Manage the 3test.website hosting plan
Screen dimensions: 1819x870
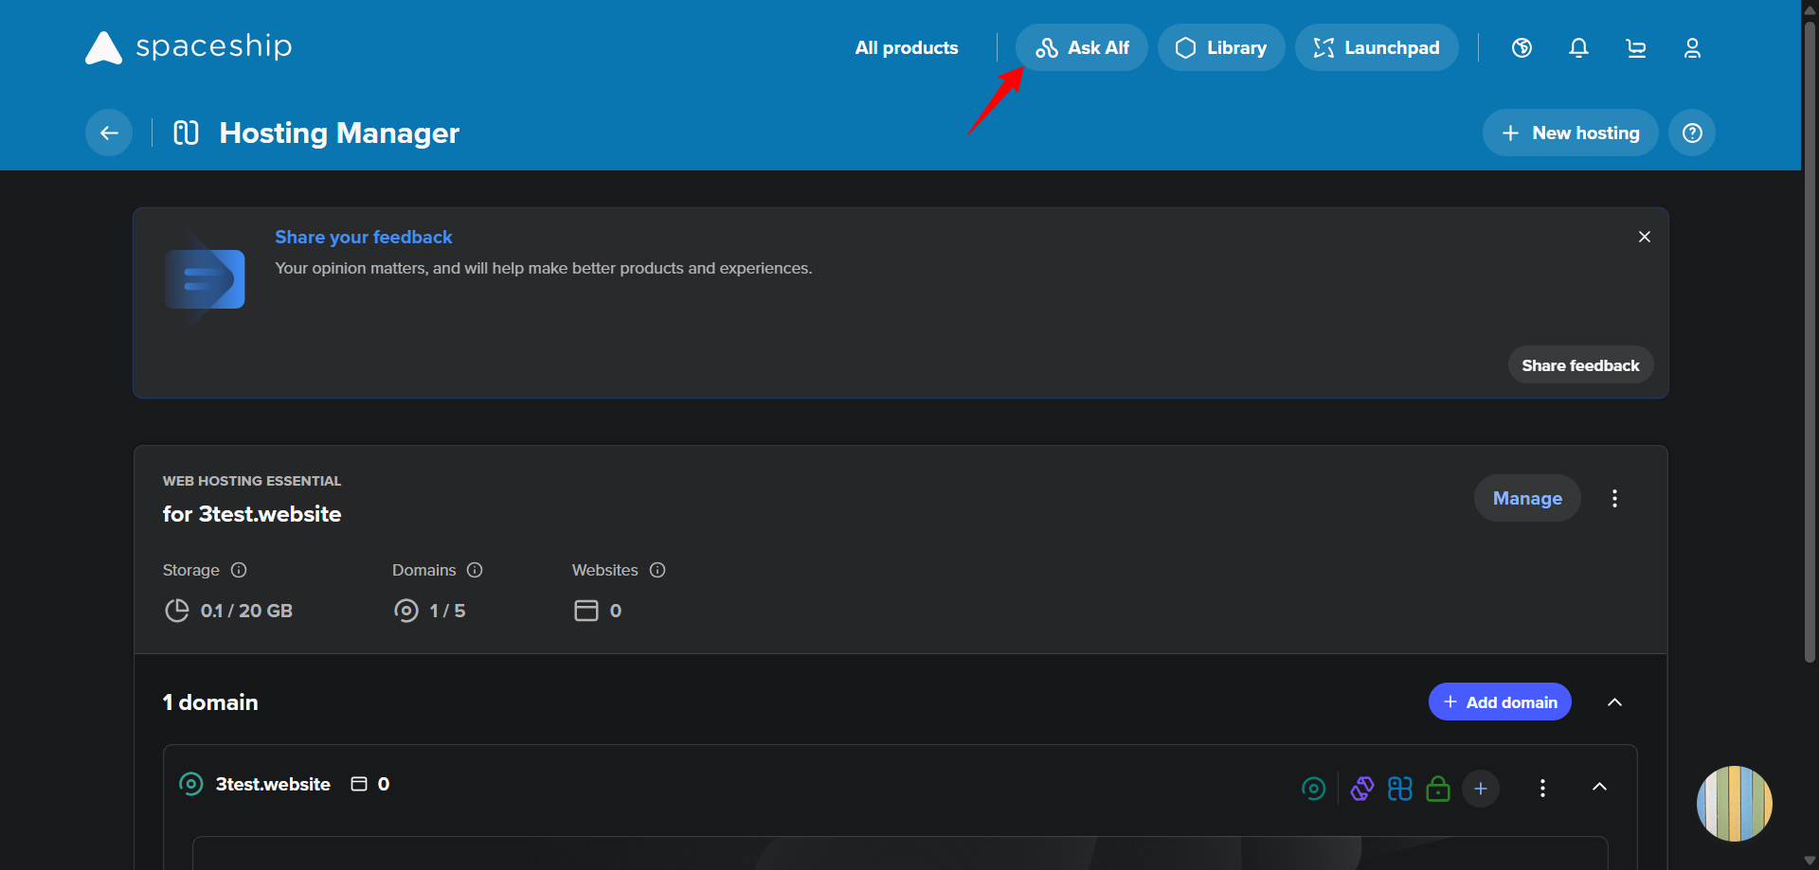(x=1527, y=498)
